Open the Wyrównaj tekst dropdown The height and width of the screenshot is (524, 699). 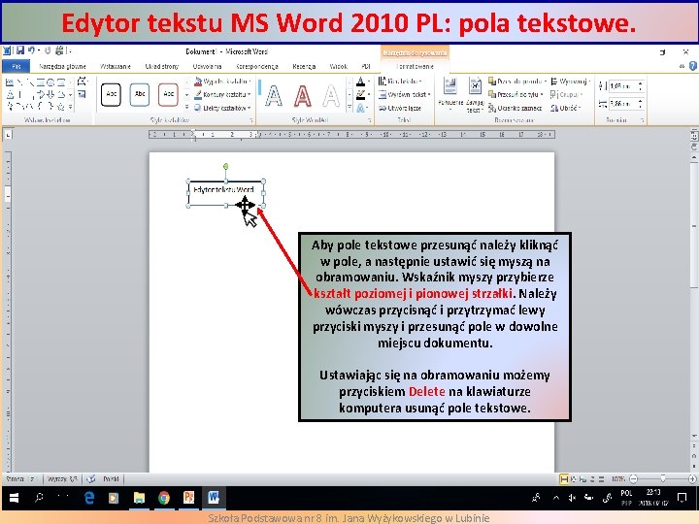coord(404,94)
